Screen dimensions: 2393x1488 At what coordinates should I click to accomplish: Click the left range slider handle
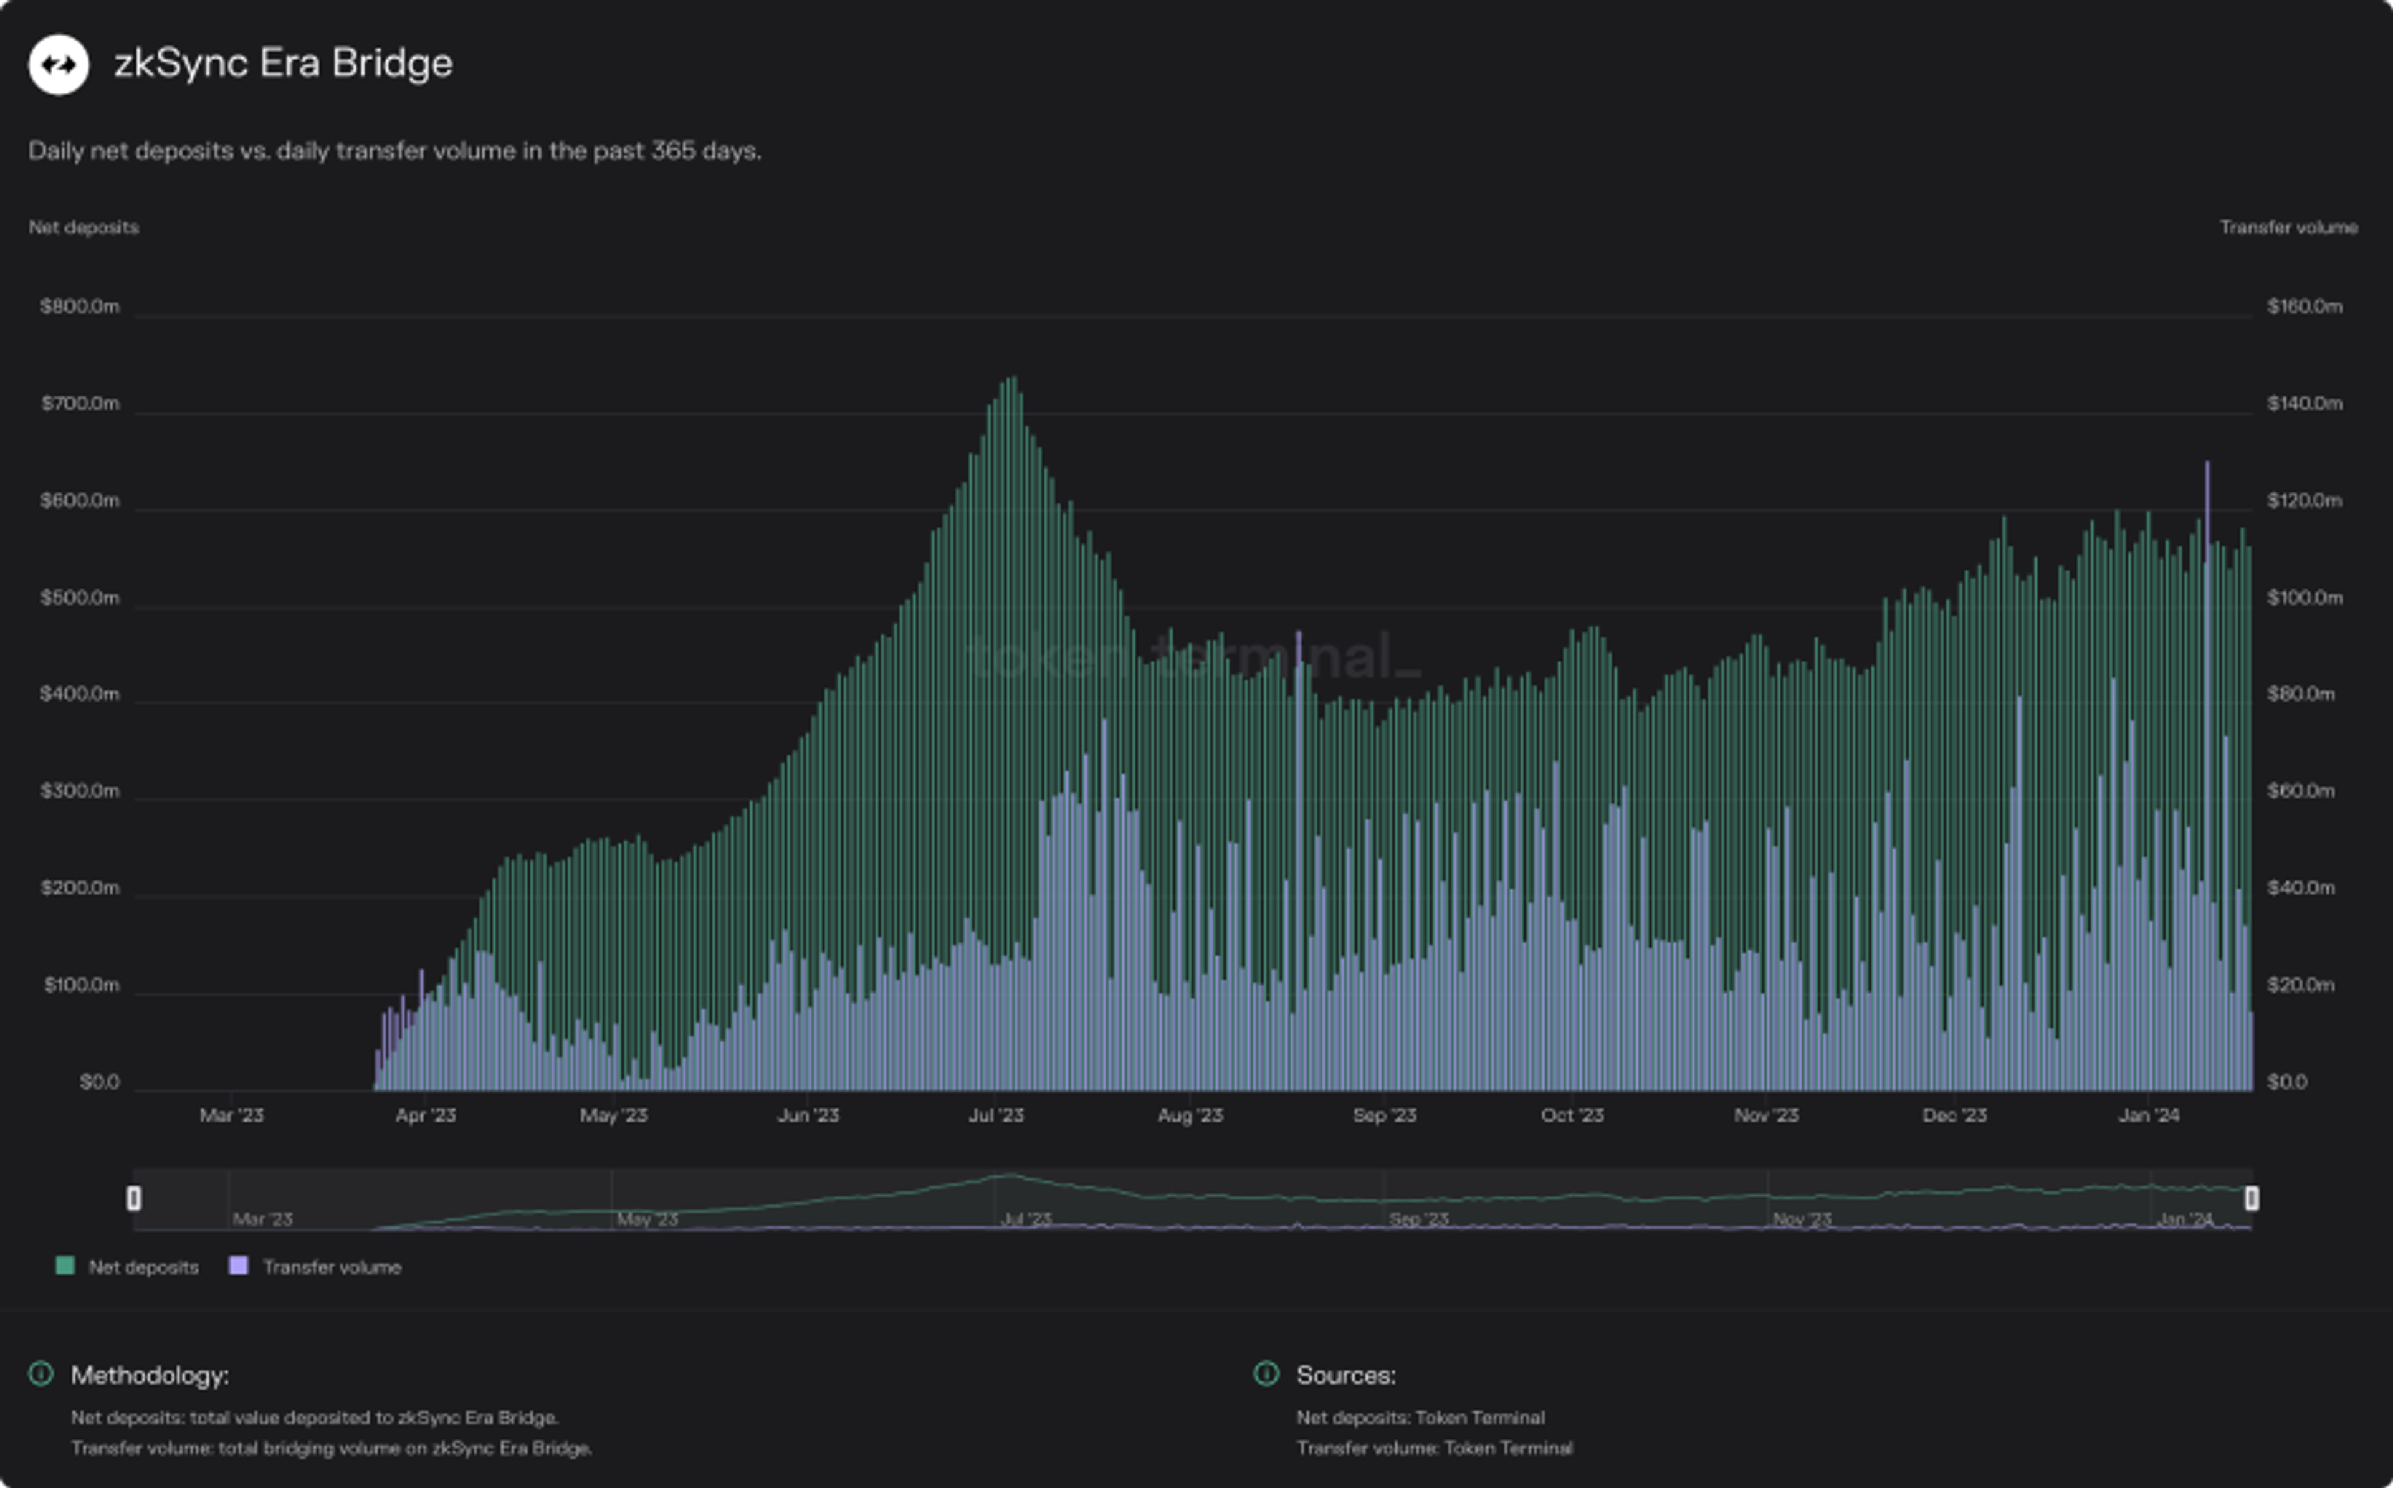pos(134,1198)
